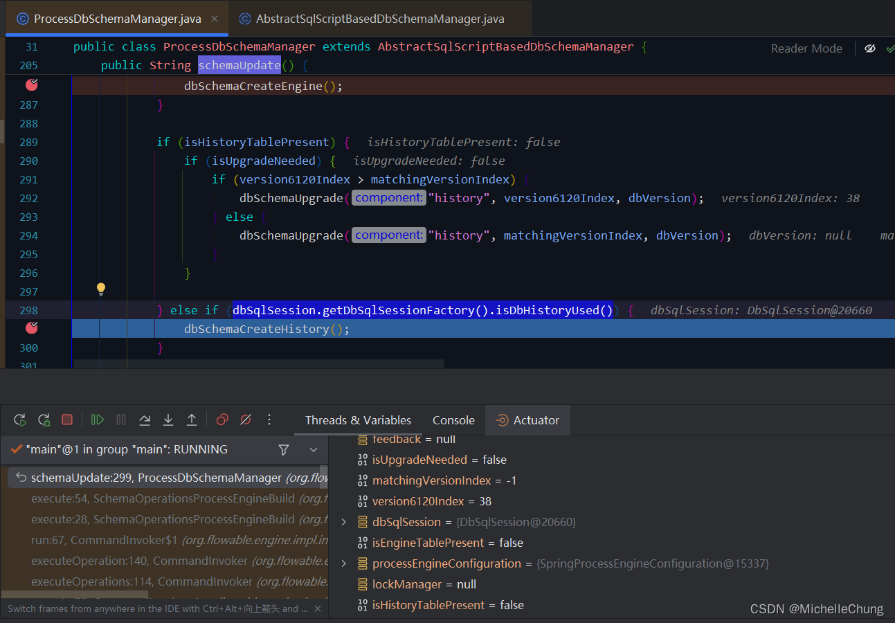Open the Actuator tab
Screen dimensions: 895x623
[528, 420]
